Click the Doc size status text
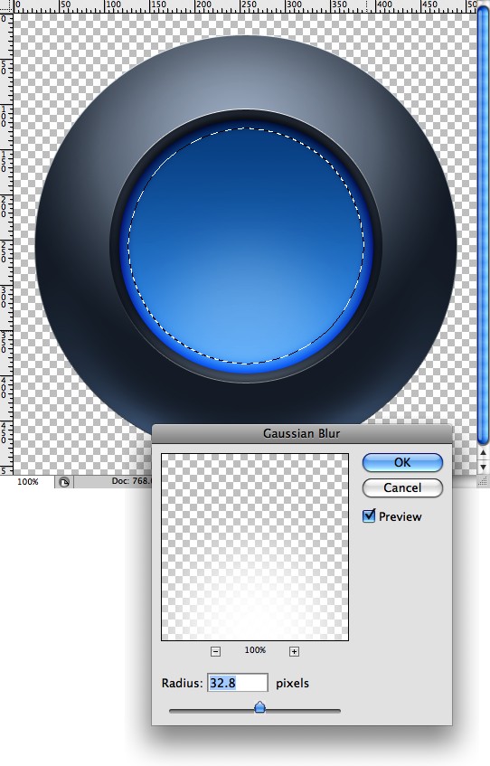490x766 pixels. (133, 481)
